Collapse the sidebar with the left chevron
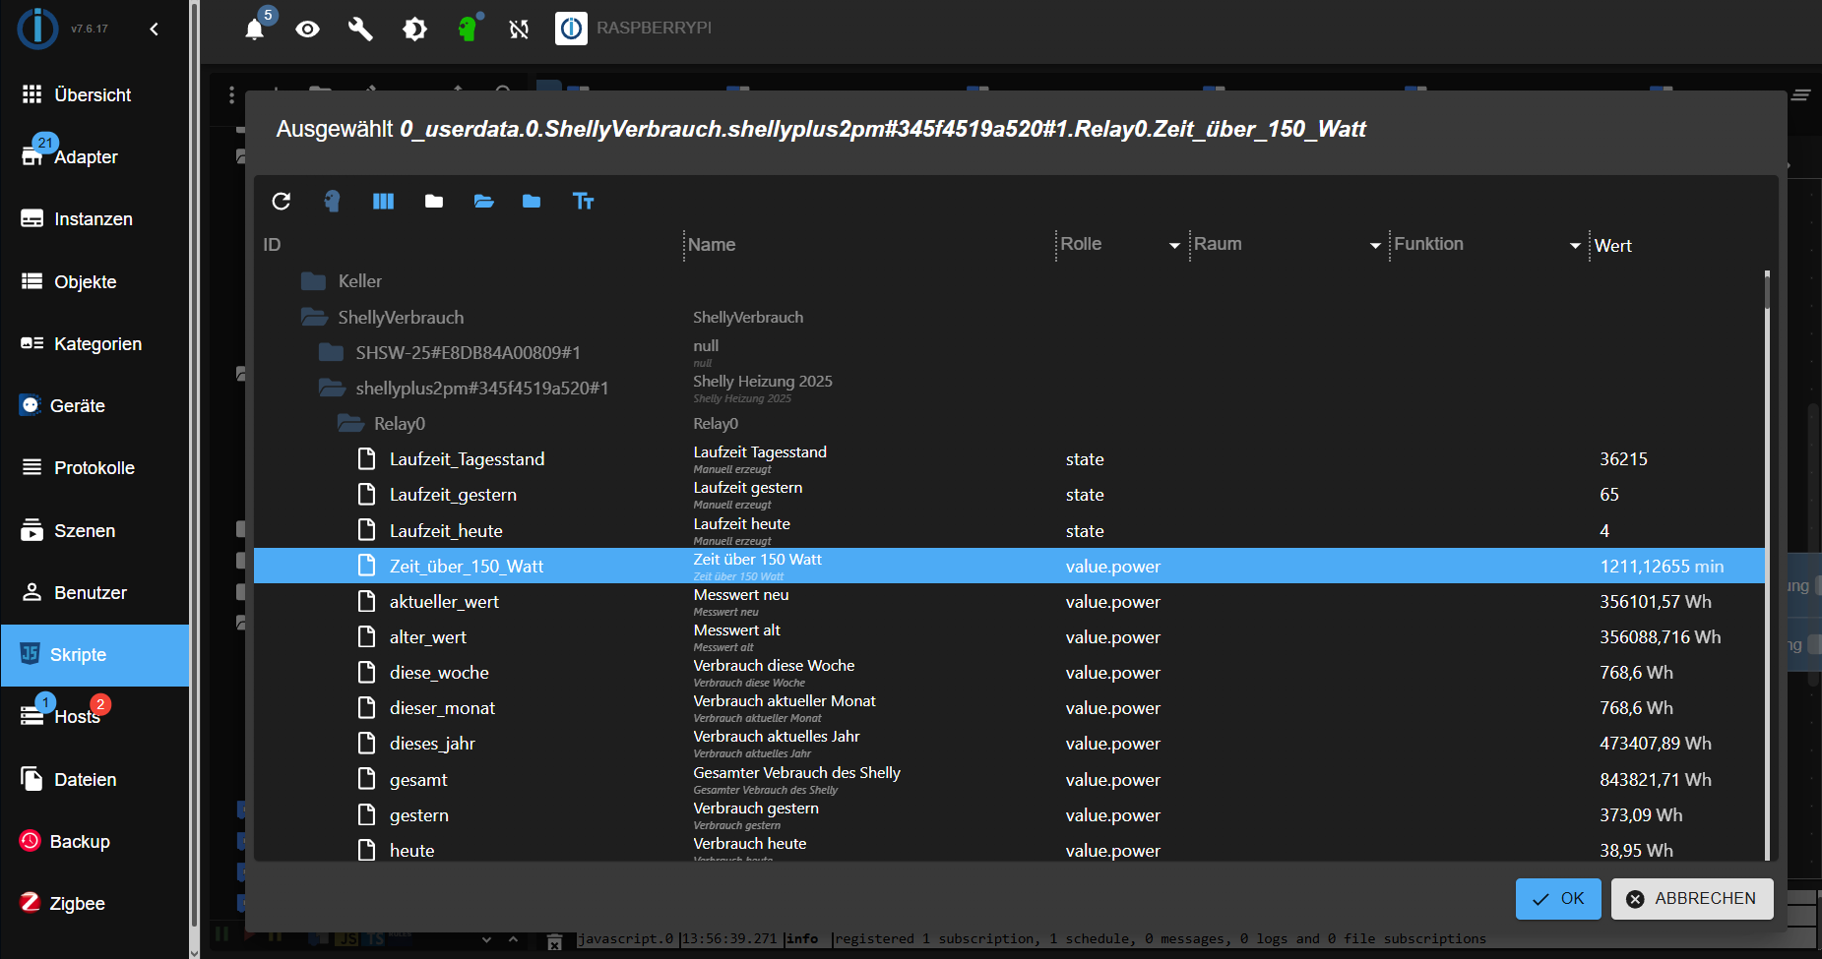 tap(154, 29)
